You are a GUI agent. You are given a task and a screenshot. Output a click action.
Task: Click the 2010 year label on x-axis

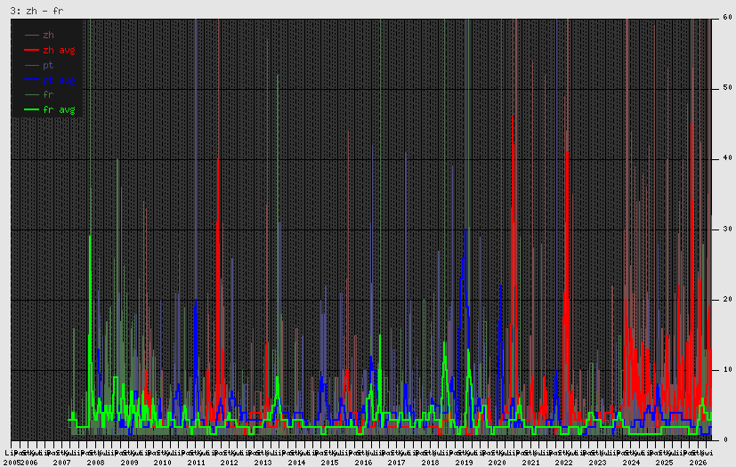tap(162, 463)
